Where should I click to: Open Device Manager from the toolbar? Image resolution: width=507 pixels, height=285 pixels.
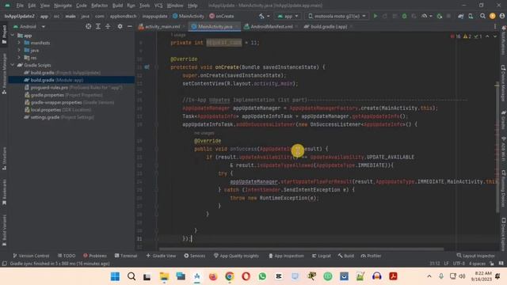(471, 16)
